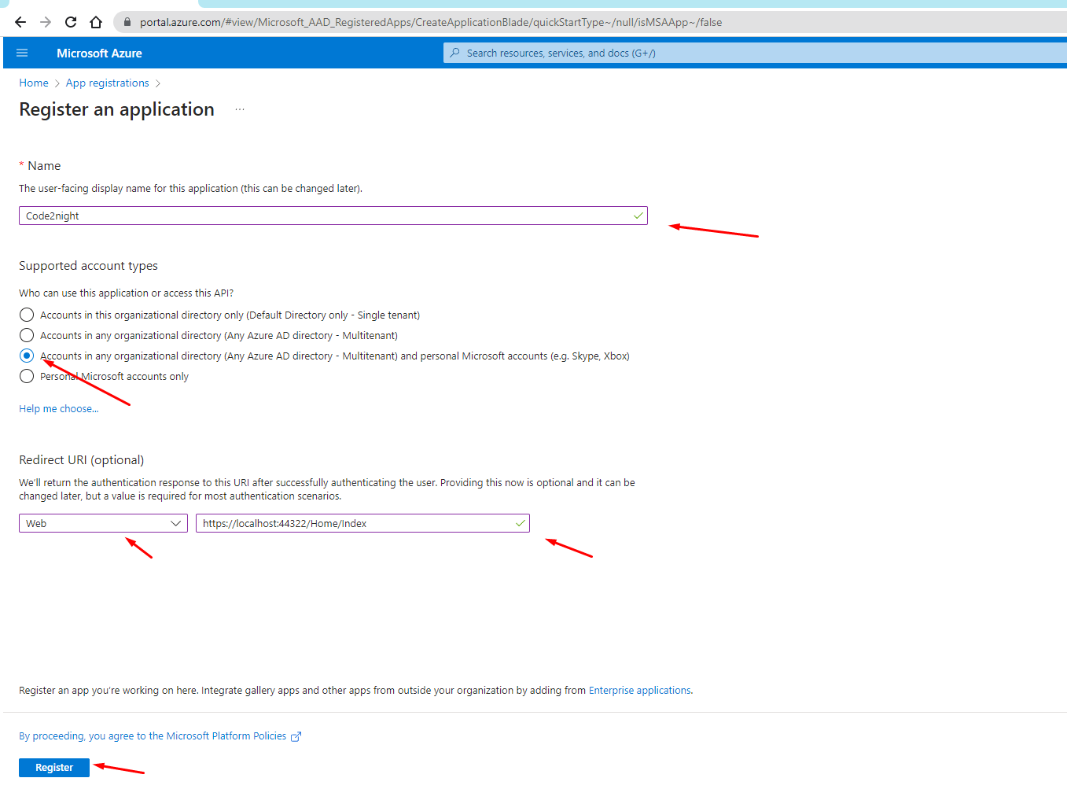Click the search resources, services, docs box

tap(755, 53)
